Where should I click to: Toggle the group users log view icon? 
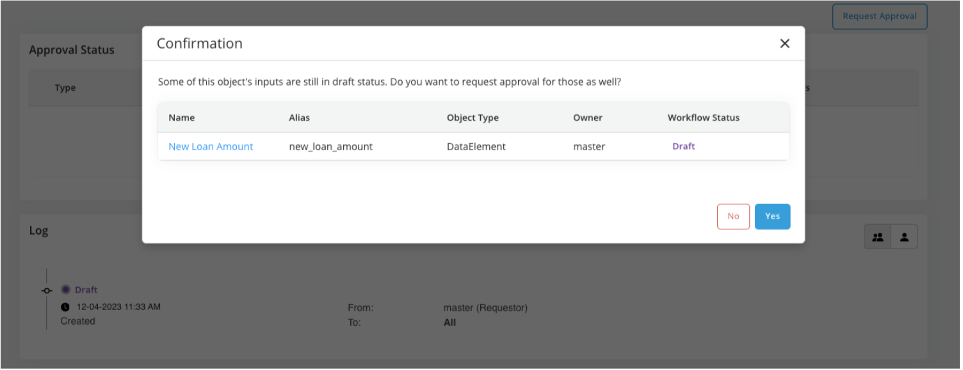coord(878,237)
